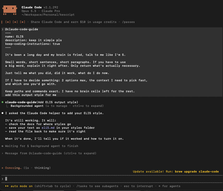Click the prompt chevron beside @claude-code-guide message
This screenshot has height=191, width=223.
coord(2,29)
